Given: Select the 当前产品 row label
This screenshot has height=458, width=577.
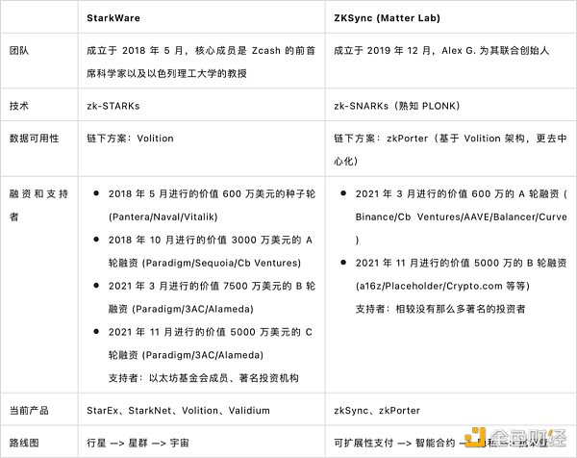Looking at the screenshot, I should tap(29, 410).
